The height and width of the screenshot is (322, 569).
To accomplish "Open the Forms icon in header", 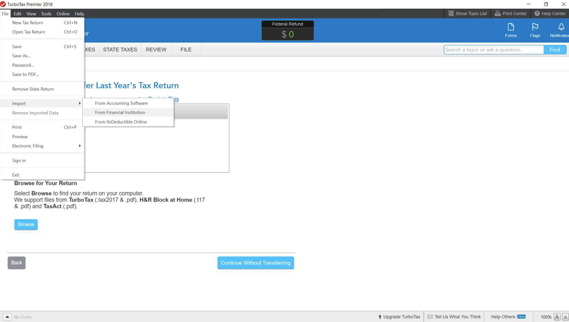I will tap(511, 30).
